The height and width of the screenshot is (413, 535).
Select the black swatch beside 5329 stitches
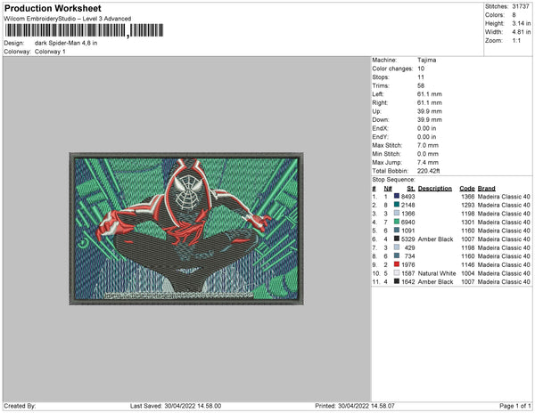coord(397,239)
